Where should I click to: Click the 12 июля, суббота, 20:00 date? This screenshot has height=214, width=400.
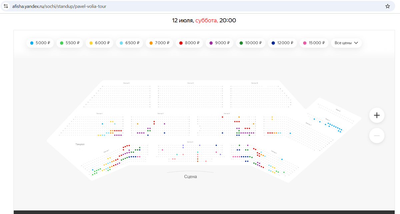[x=204, y=21]
